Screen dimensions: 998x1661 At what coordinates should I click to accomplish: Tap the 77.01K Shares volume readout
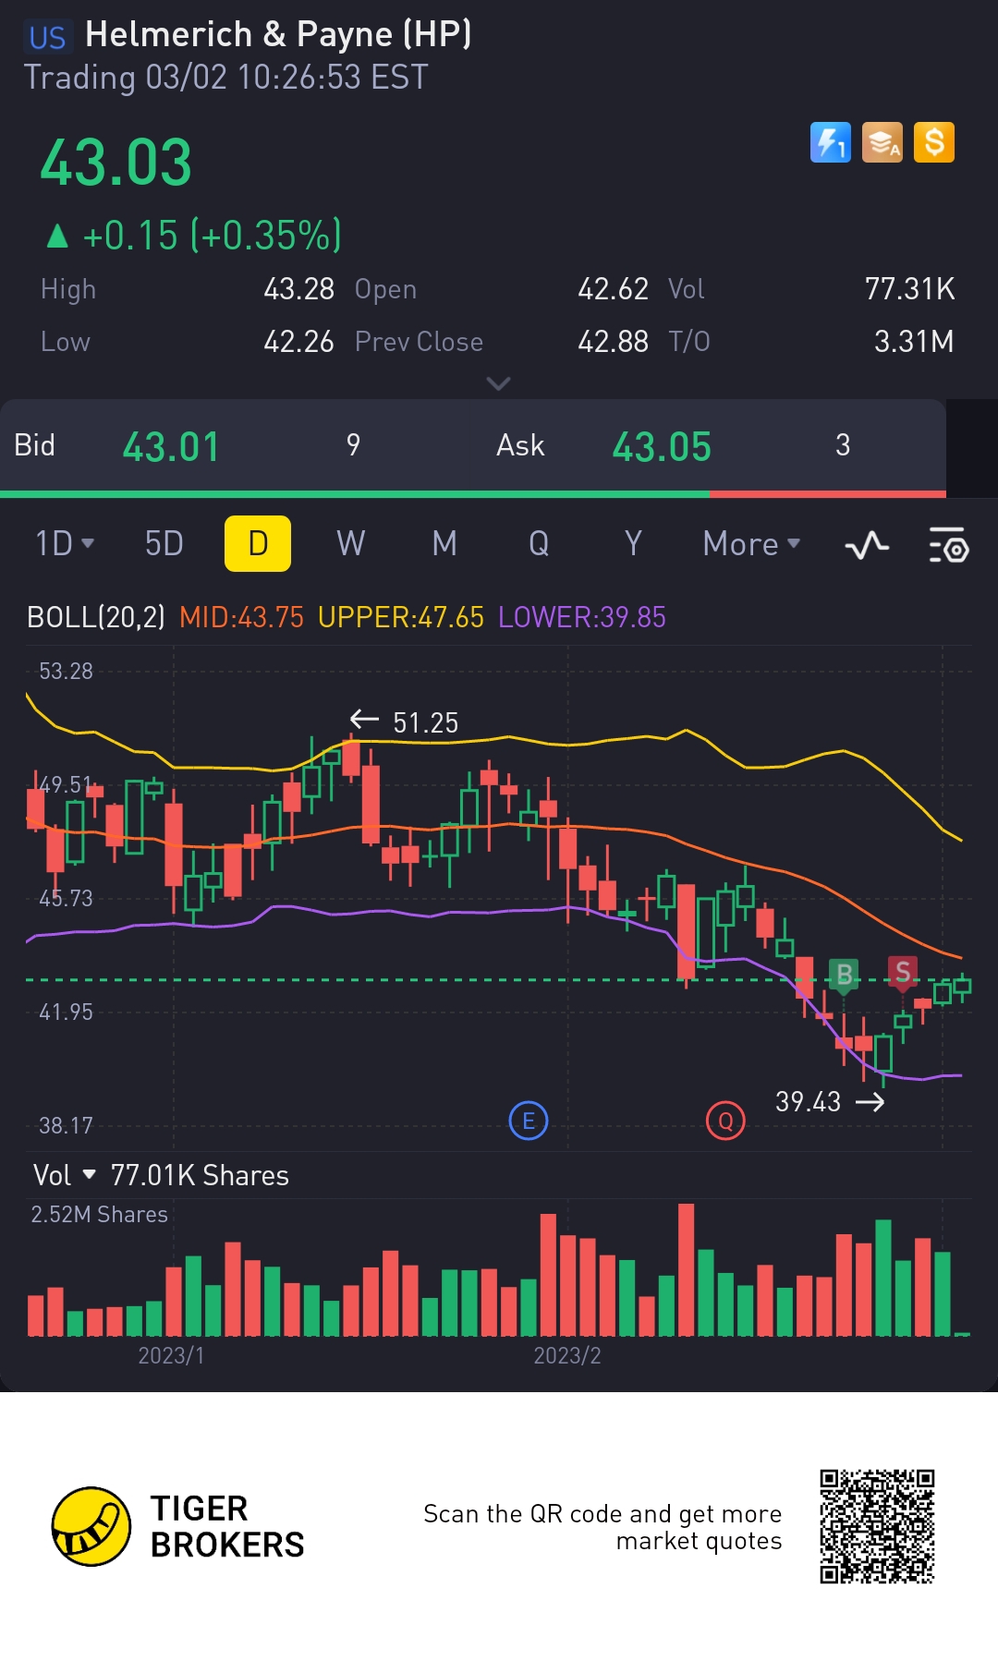tap(200, 1175)
